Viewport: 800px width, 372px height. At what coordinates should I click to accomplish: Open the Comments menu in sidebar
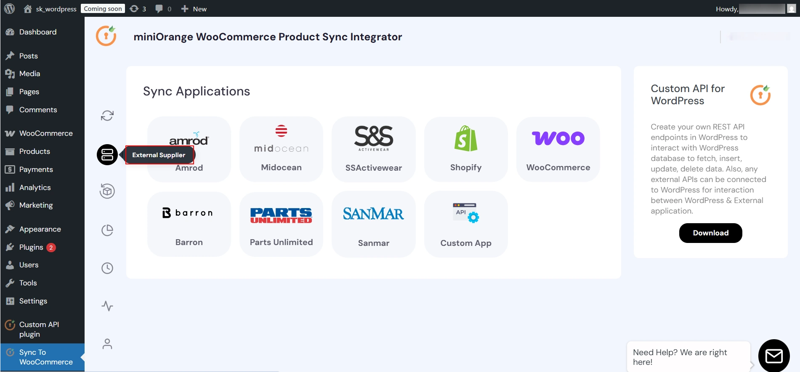(42, 110)
